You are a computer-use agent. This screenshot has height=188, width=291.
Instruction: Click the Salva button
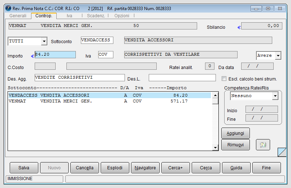24,168
